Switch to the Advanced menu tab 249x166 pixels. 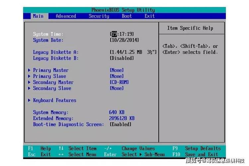[x=66, y=16]
